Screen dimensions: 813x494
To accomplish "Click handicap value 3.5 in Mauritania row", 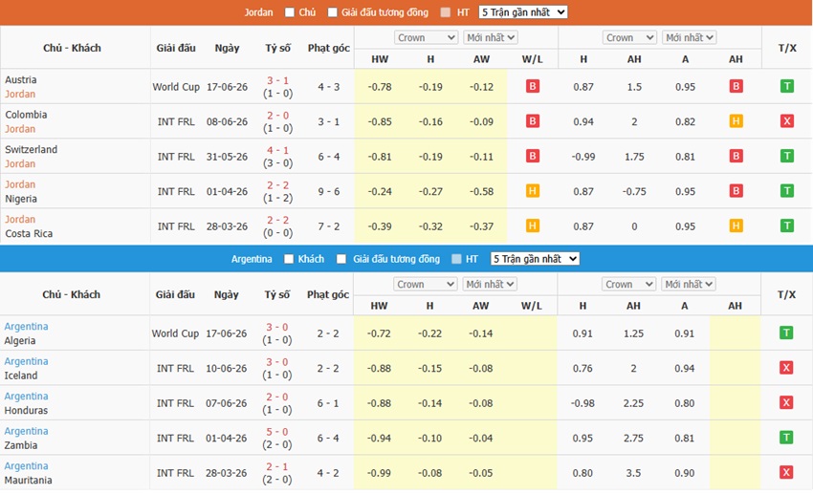I will pos(633,473).
